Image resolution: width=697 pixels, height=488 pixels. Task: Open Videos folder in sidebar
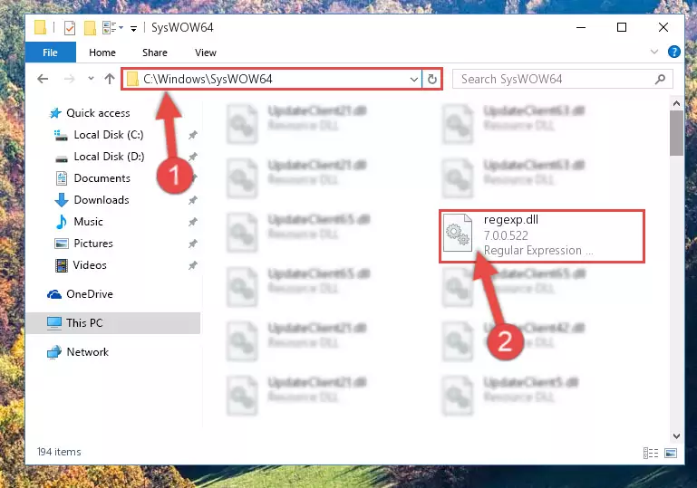(x=90, y=265)
